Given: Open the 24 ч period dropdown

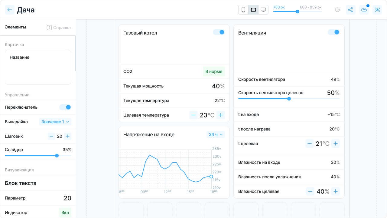Looking at the screenshot, I should (216, 134).
